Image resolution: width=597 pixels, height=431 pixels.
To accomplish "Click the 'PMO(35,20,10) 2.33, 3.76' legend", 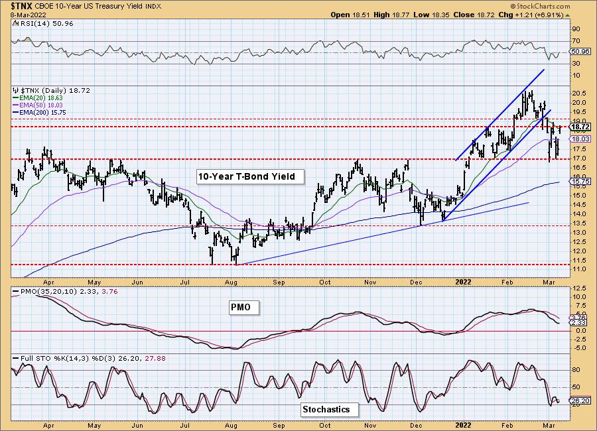I will click(68, 292).
